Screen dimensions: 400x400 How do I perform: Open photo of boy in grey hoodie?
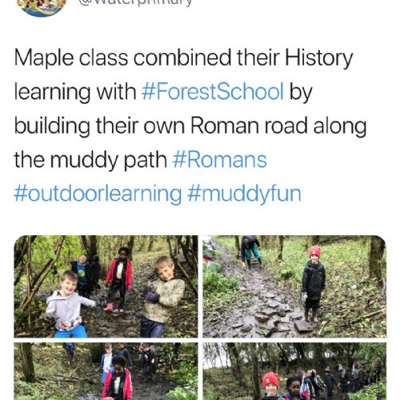[x=106, y=286]
